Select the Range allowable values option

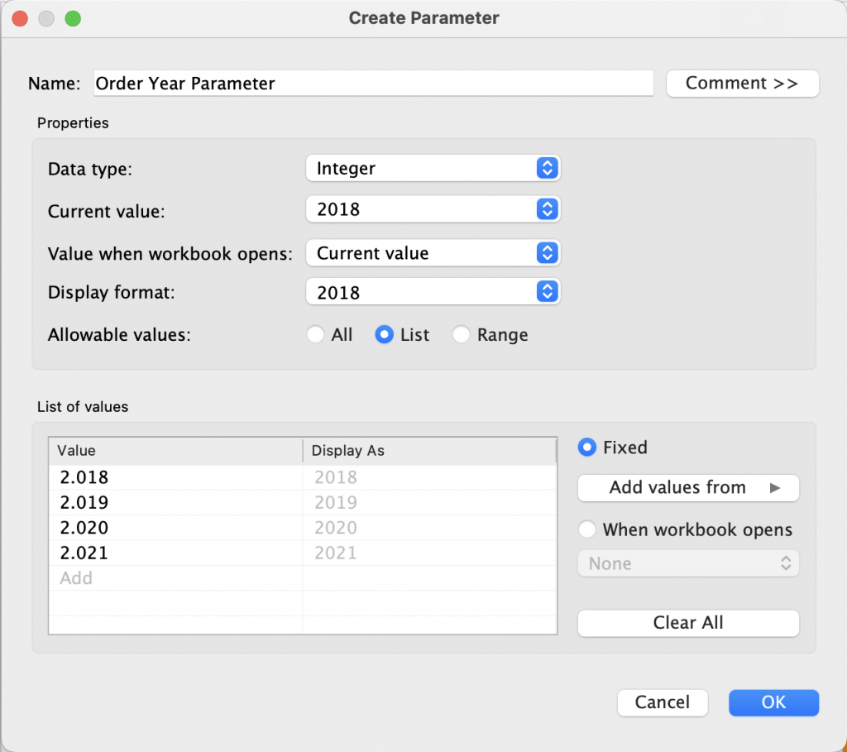(462, 335)
